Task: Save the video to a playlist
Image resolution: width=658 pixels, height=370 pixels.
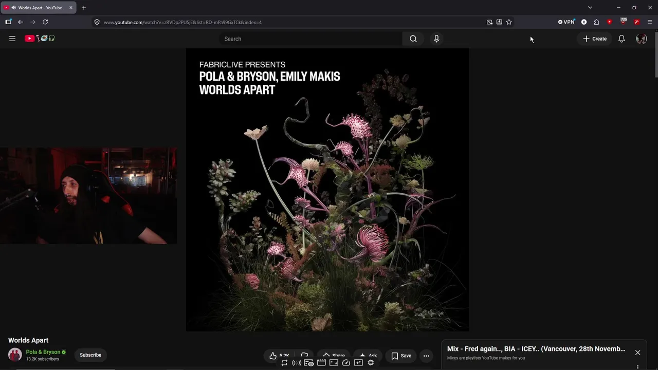Action: click(x=401, y=356)
